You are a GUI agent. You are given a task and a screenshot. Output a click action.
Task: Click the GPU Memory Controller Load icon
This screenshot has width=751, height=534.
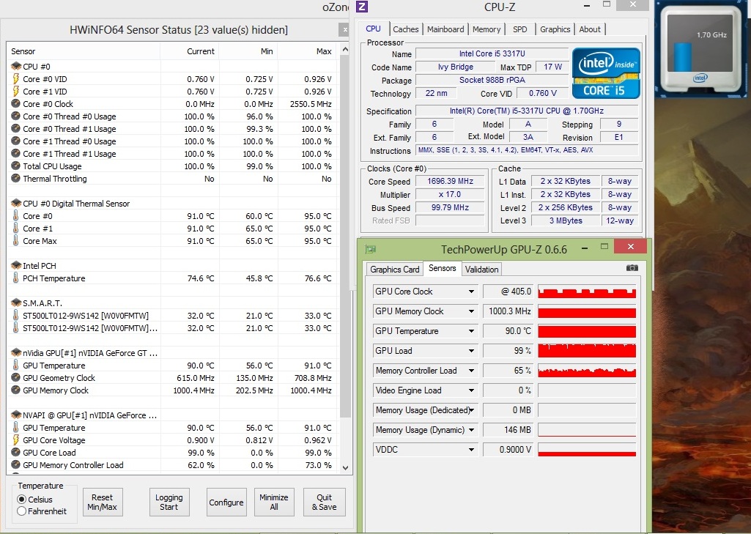click(16, 464)
